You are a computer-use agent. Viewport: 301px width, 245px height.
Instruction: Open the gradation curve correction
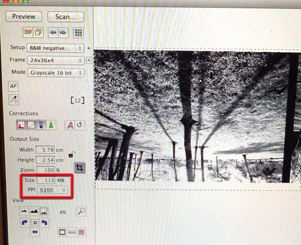[x=31, y=125]
